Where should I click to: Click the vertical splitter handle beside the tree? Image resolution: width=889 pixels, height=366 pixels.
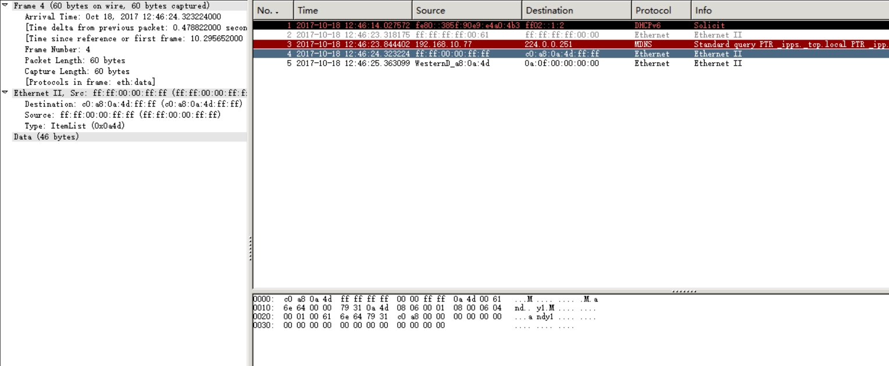pos(250,248)
